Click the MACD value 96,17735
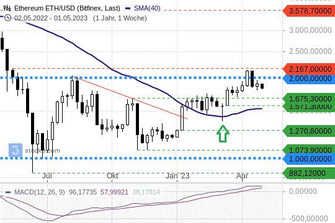 [x=83, y=192]
